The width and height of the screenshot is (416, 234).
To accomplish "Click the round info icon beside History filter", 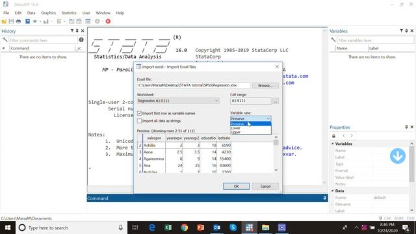I will tap(81, 40).
